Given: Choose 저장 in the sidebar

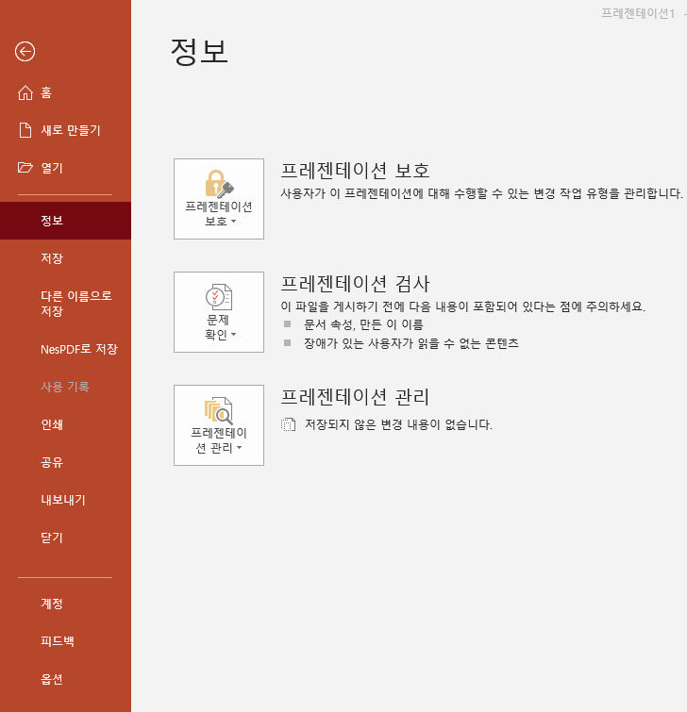Looking at the screenshot, I should click(52, 258).
